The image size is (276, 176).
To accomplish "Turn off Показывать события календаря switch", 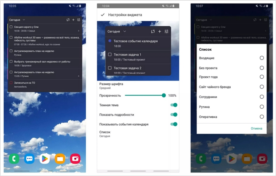I will pyautogui.click(x=173, y=124).
